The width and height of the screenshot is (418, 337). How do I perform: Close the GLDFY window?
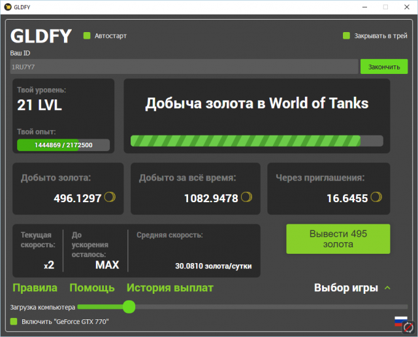click(406, 7)
